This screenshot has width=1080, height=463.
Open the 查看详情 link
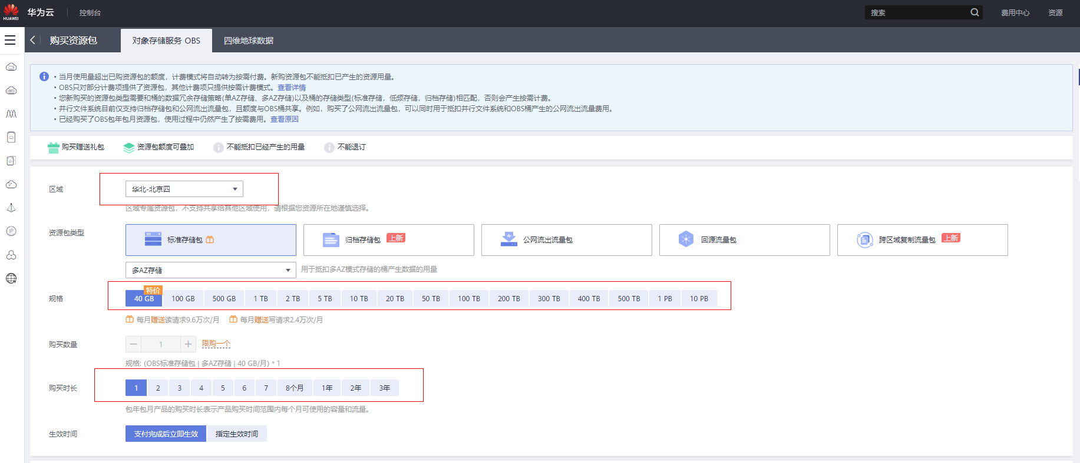pos(292,87)
